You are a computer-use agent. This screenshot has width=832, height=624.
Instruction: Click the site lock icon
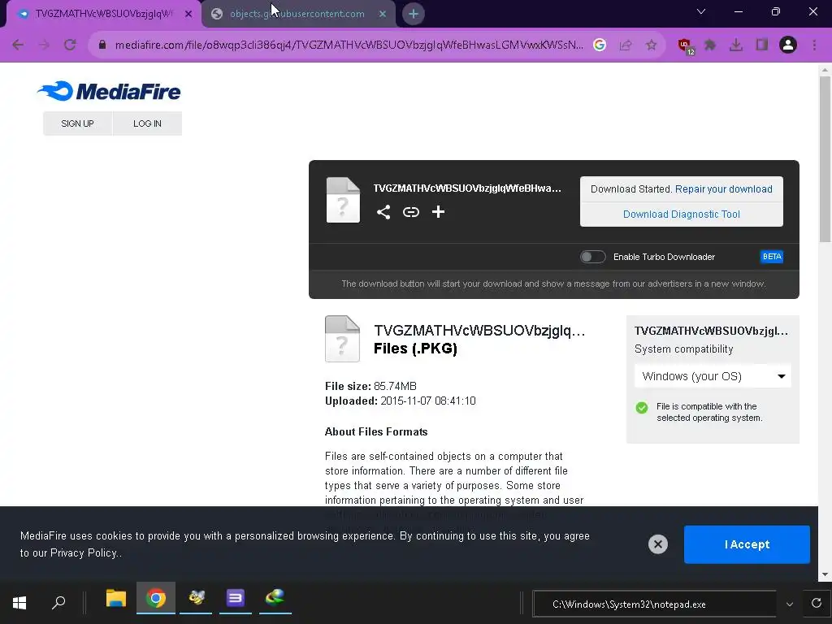tap(102, 45)
